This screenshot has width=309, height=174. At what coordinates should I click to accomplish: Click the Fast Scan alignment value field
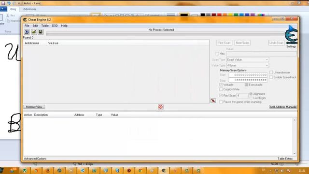(x=242, y=96)
